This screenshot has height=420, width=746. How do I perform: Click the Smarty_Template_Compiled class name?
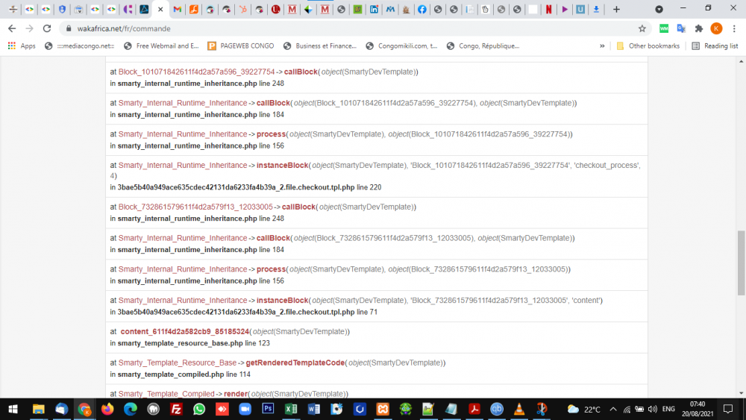coord(166,394)
